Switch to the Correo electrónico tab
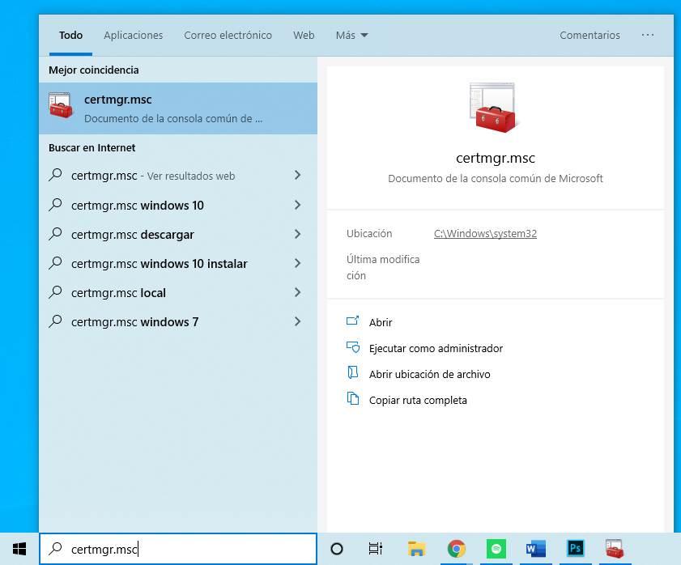 coord(228,35)
